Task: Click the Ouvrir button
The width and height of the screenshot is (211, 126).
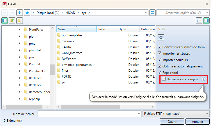Action: pos(172,121)
